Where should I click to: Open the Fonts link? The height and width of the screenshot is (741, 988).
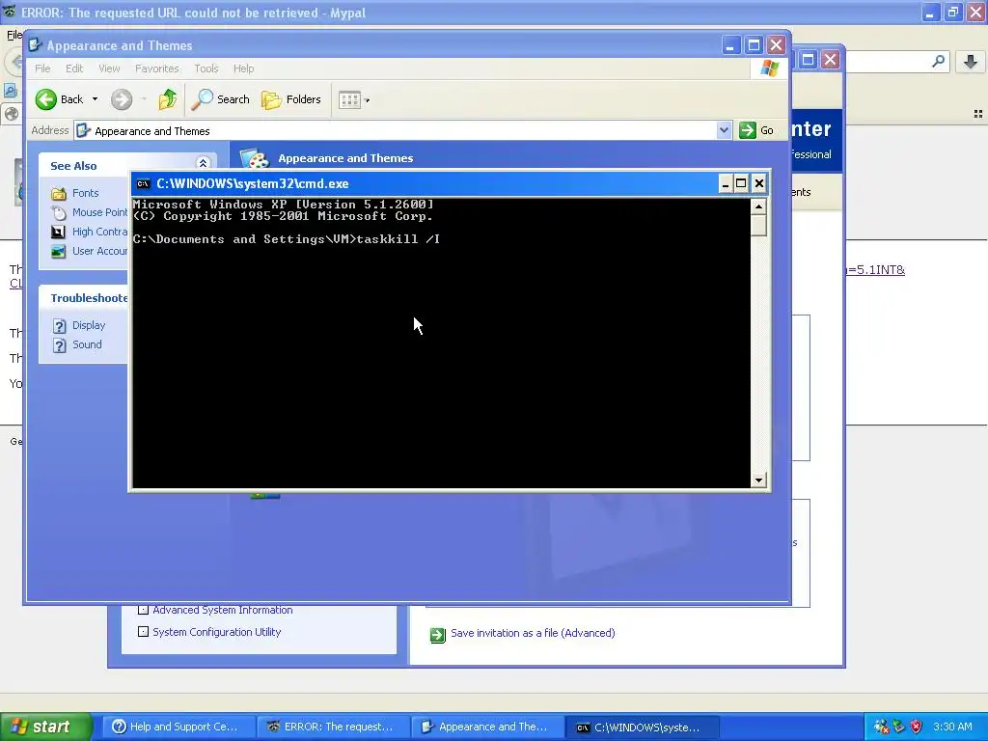[x=85, y=193]
